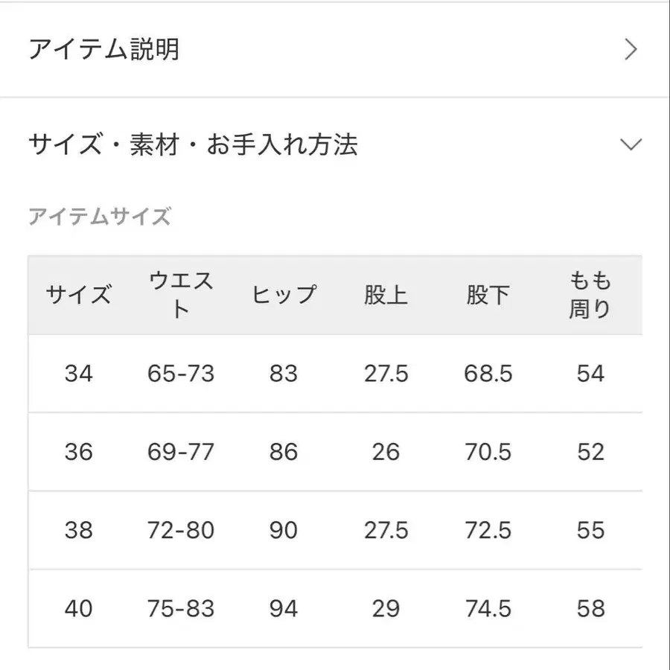Select the 股上 column header
The image size is (670, 670).
point(386,295)
